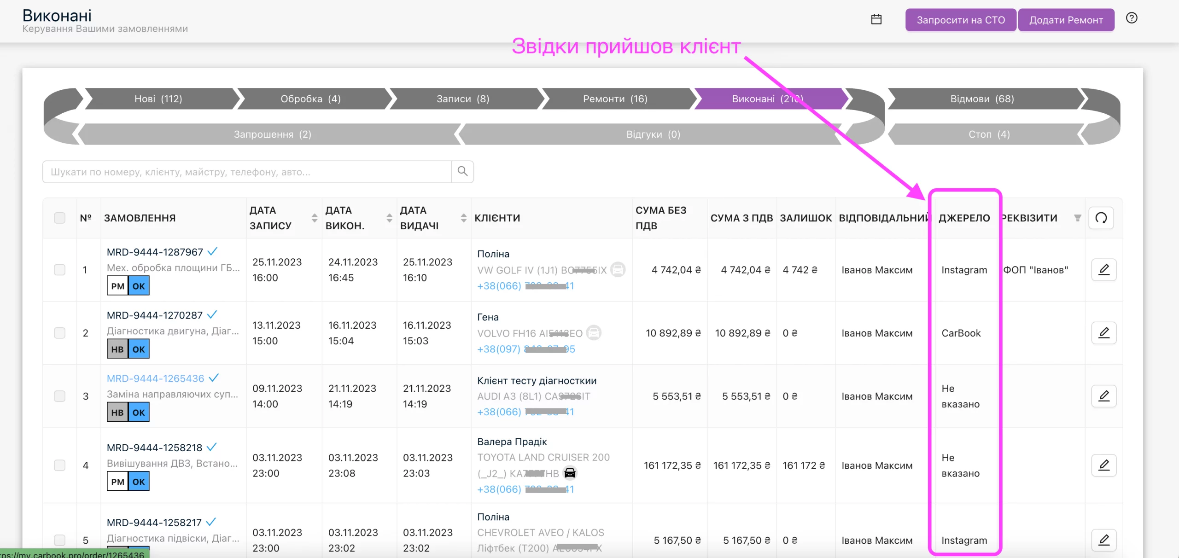Edit order MRD-9444-1287967 with pencil icon
The image size is (1179, 558).
tap(1104, 269)
